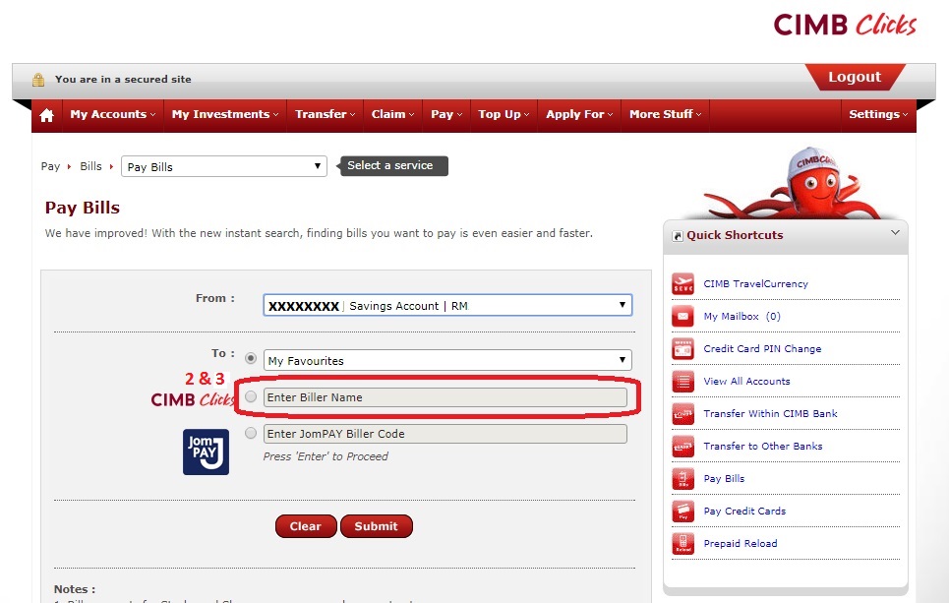Open the Pay Bills quick shortcut link
The width and height of the screenshot is (949, 603).
pyautogui.click(x=724, y=478)
